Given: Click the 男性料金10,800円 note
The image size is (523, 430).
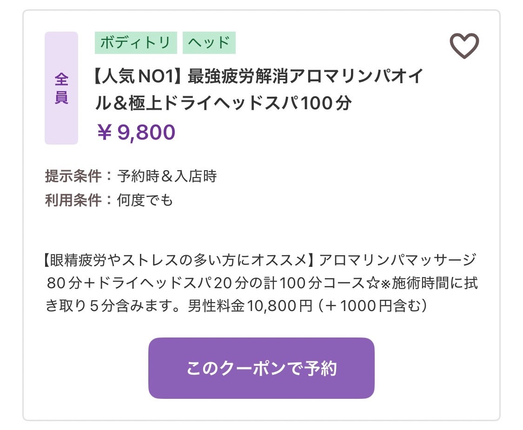Looking at the screenshot, I should (250, 305).
